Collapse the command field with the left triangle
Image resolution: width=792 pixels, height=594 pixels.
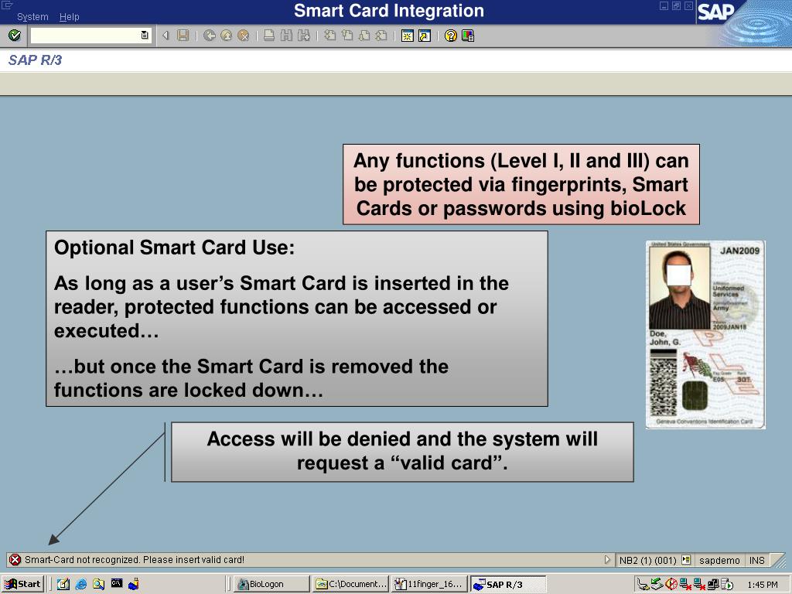point(166,36)
